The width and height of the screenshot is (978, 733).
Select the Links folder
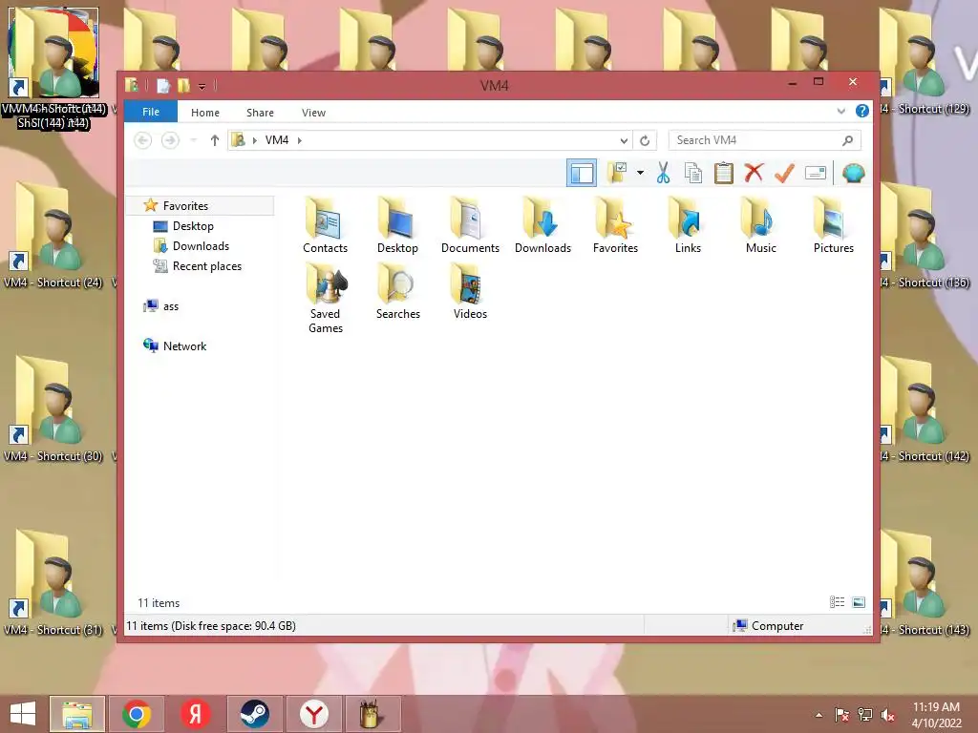[688, 225]
